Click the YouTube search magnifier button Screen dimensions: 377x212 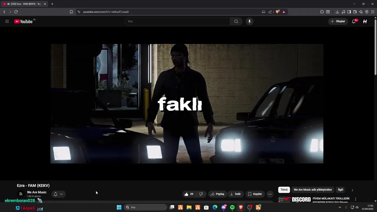(x=236, y=21)
